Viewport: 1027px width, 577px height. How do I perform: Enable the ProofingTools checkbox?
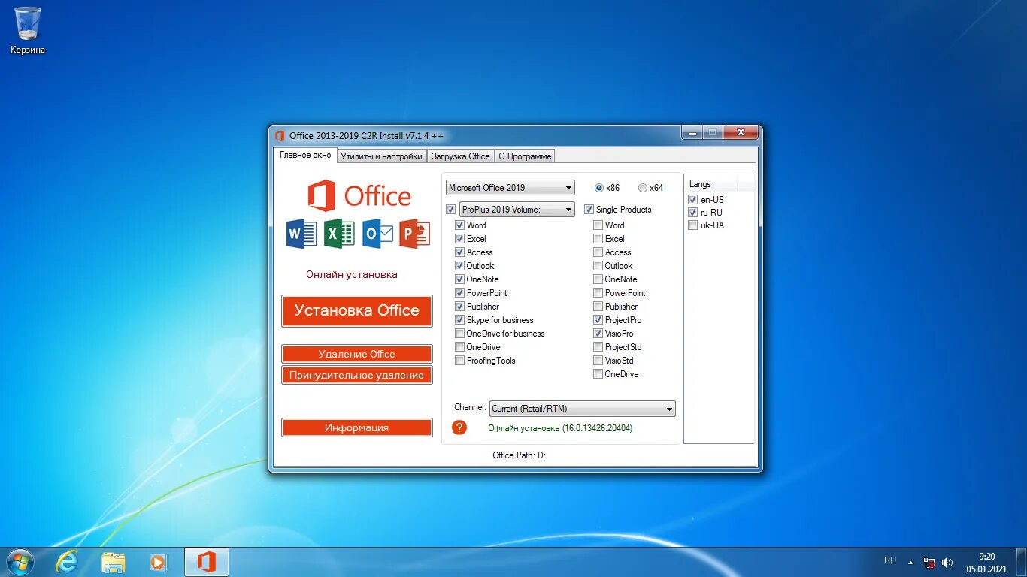pyautogui.click(x=459, y=361)
